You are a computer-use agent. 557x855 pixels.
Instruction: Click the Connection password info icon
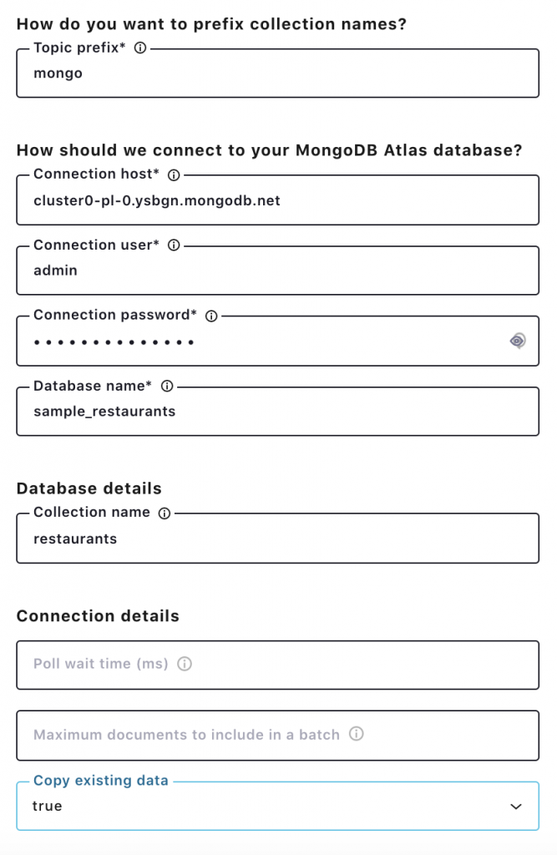pos(211,316)
